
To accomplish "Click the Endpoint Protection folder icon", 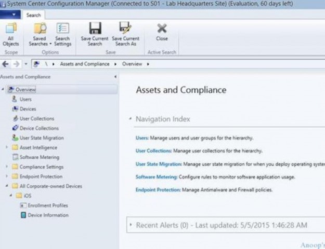I will tap(15, 176).
